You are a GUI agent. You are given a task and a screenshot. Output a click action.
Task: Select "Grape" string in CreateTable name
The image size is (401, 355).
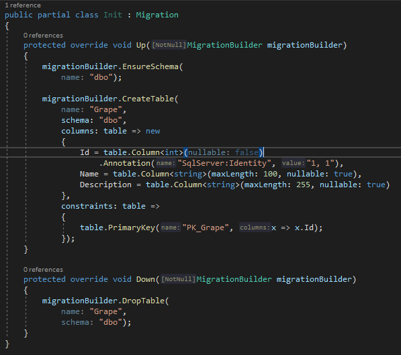[x=105, y=109]
